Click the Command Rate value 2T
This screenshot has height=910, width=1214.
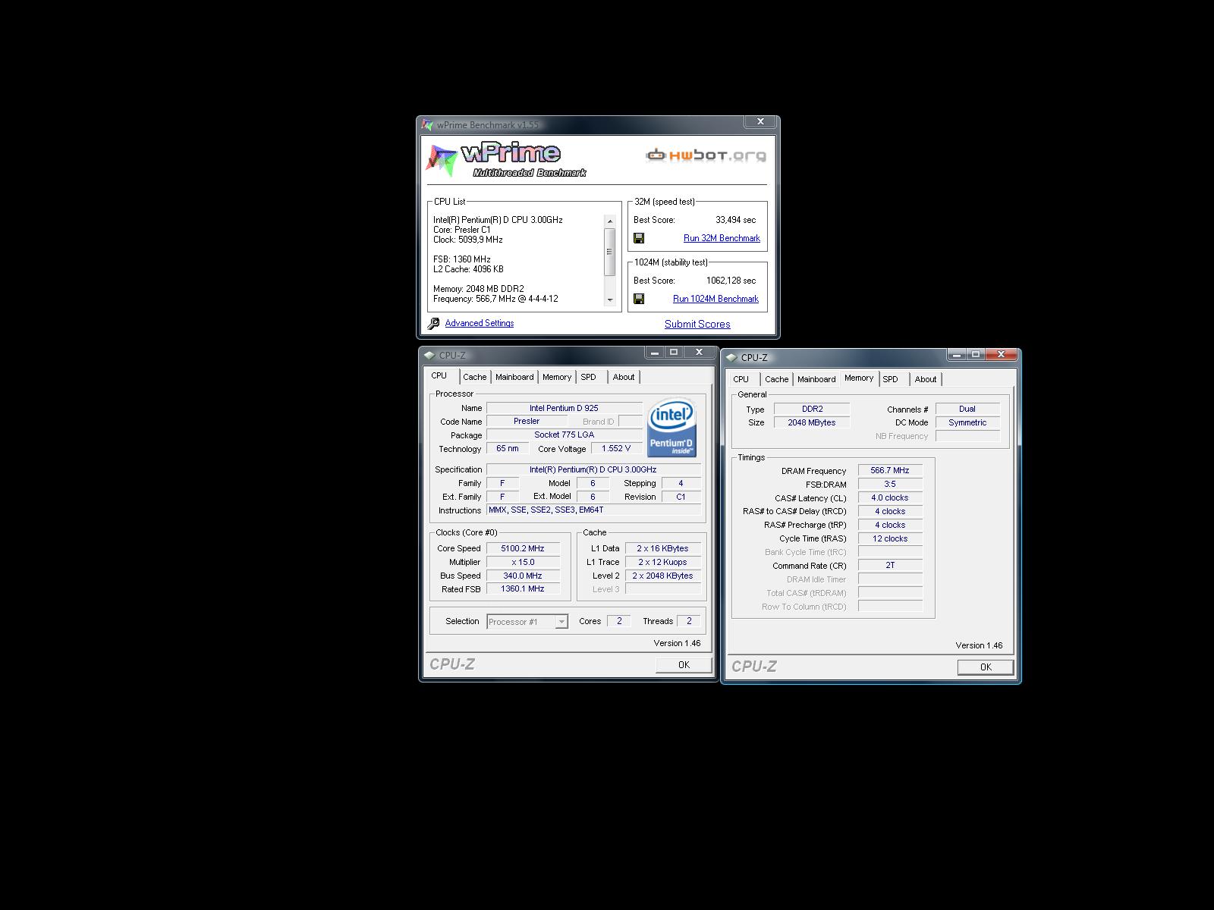(890, 565)
